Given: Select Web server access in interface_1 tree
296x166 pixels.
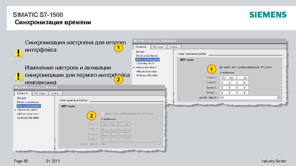Looking at the screenshot, I should pyautogui.click(x=27, y=114).
